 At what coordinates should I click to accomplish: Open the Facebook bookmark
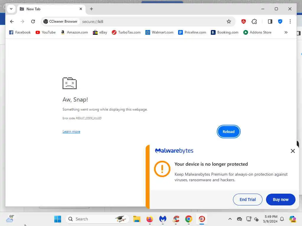tap(20, 32)
